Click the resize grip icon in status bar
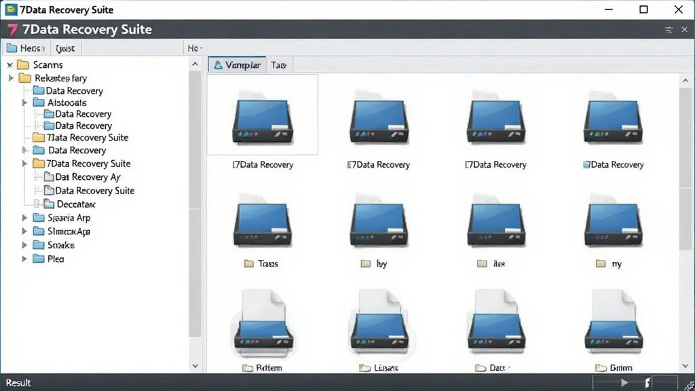 (x=690, y=386)
